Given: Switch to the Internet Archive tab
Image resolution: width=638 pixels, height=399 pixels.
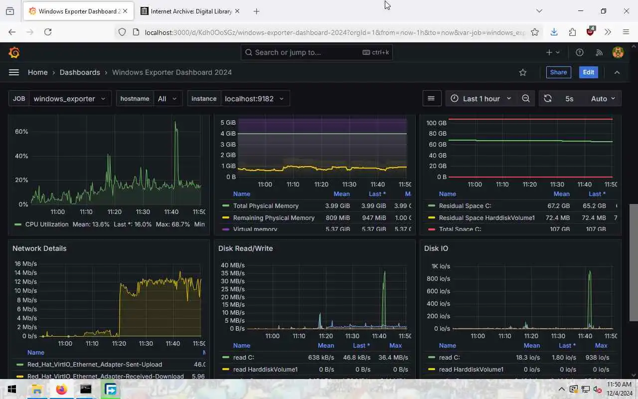Looking at the screenshot, I should (x=189, y=11).
